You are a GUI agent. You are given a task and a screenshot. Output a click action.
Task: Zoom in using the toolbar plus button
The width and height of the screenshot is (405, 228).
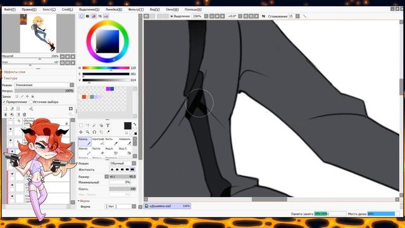[x=217, y=16]
